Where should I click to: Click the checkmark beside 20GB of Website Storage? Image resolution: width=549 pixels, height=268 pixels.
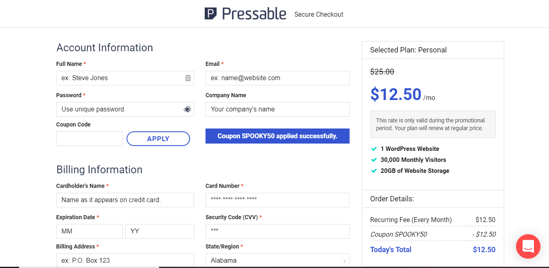374,171
